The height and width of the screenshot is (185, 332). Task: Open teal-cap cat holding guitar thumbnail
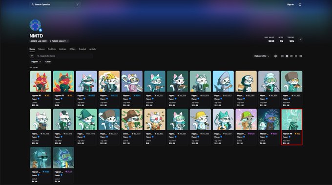[x=155, y=81]
